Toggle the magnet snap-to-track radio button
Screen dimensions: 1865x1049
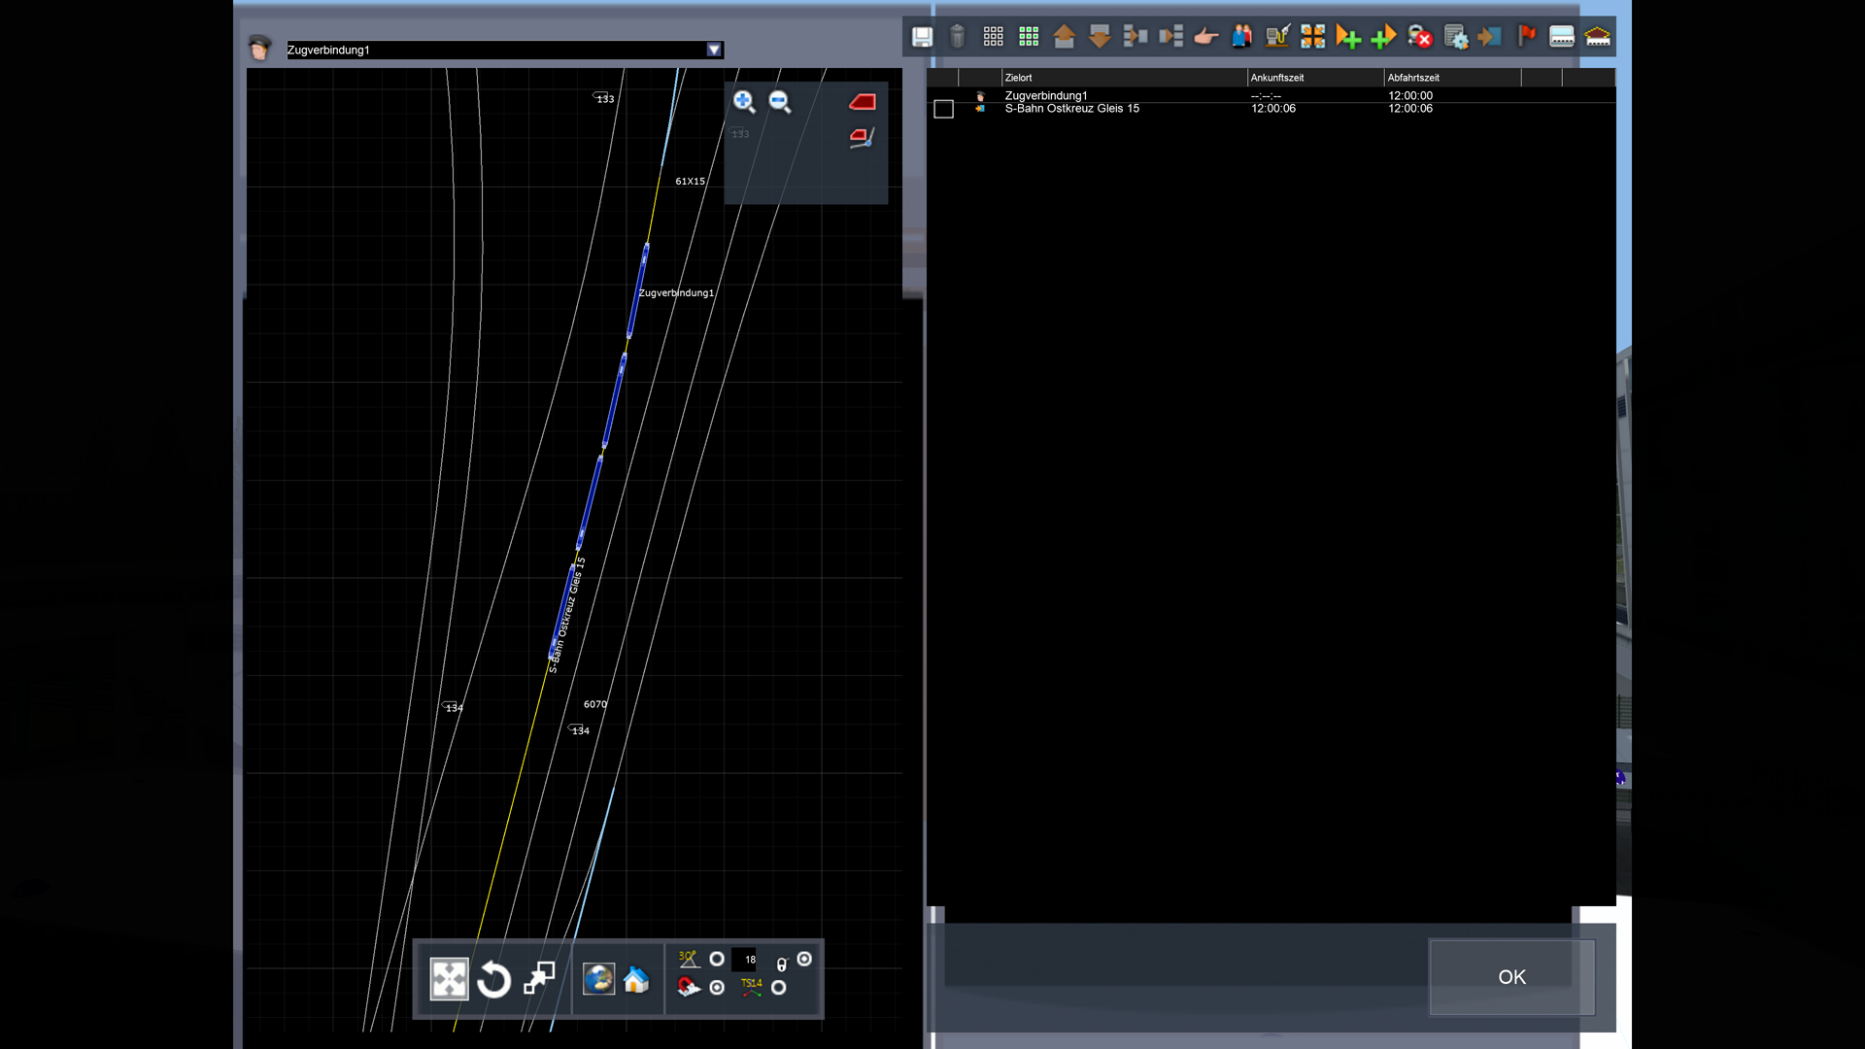[x=717, y=987]
